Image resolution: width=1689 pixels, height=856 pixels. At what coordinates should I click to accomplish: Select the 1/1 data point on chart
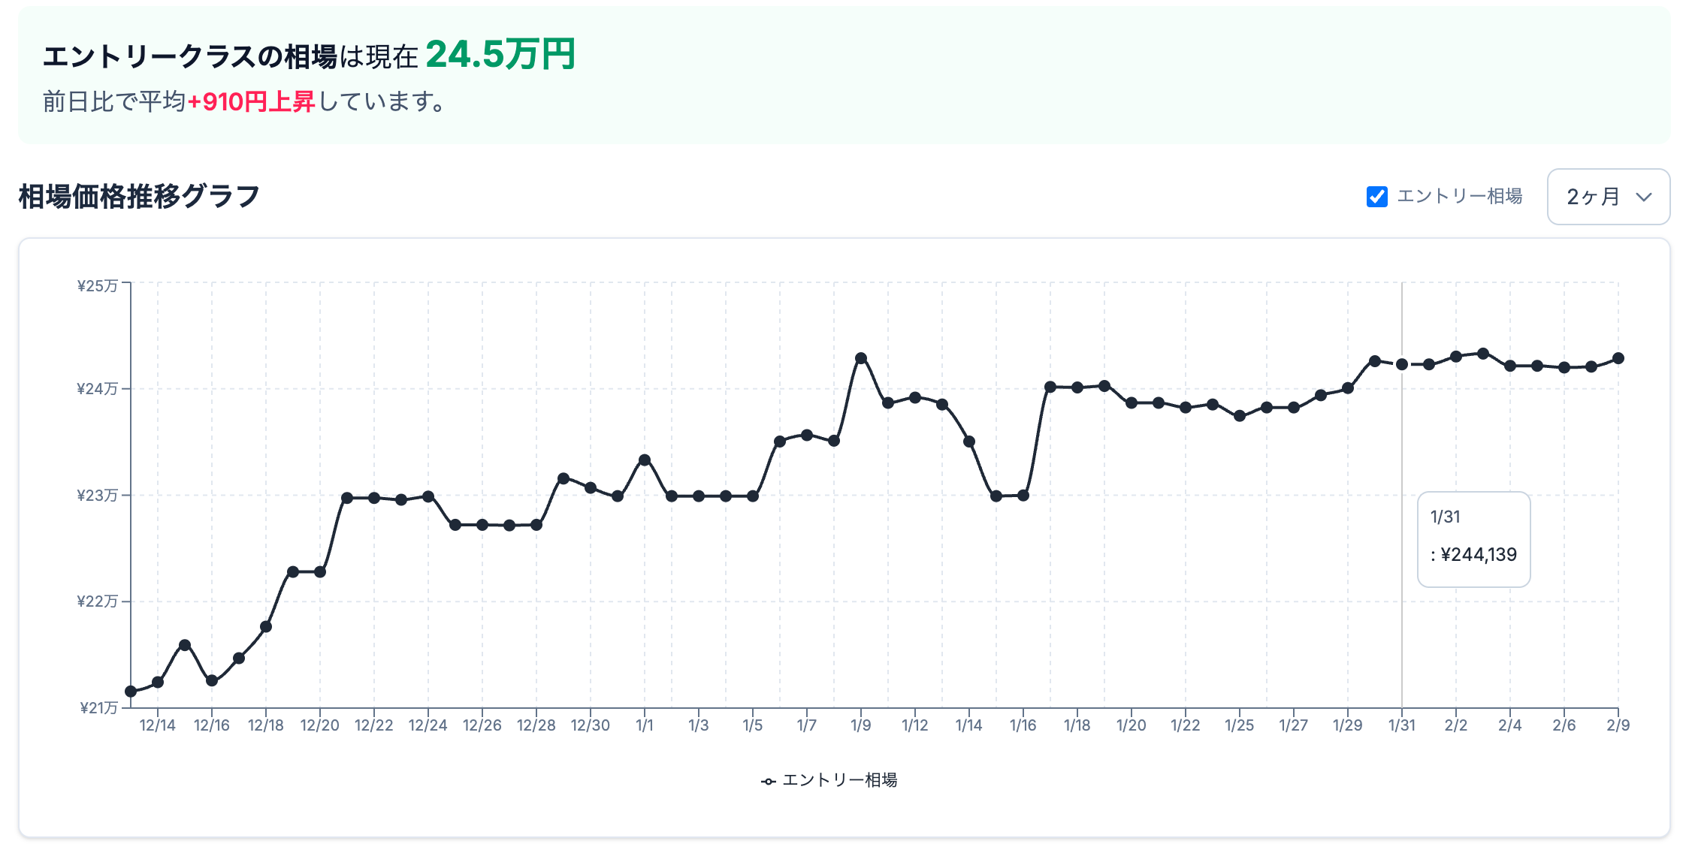(645, 460)
